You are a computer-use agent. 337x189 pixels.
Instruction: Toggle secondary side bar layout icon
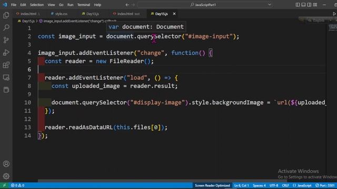point(309,5)
